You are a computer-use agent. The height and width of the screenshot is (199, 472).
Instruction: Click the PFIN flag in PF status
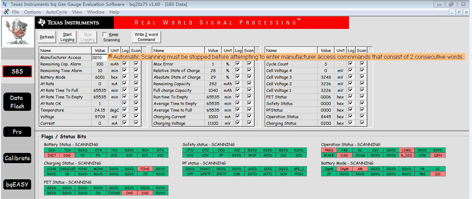[x=299, y=174]
